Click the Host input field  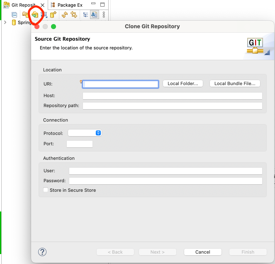[x=173, y=96]
